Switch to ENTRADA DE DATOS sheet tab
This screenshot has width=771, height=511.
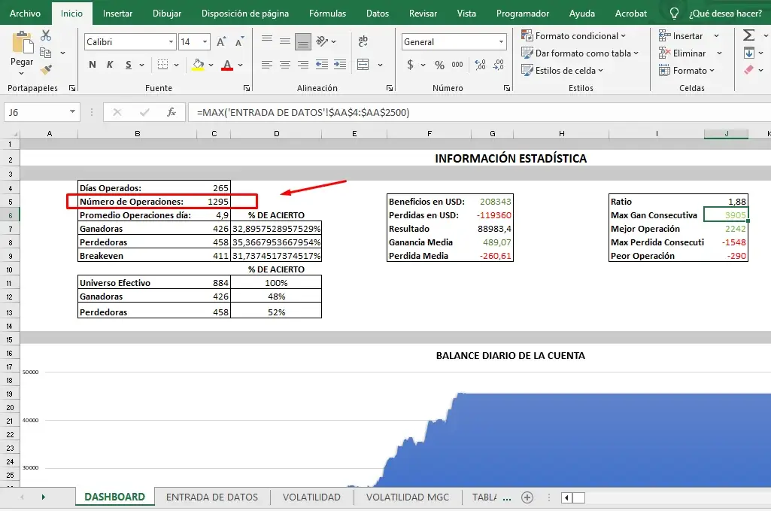(211, 497)
